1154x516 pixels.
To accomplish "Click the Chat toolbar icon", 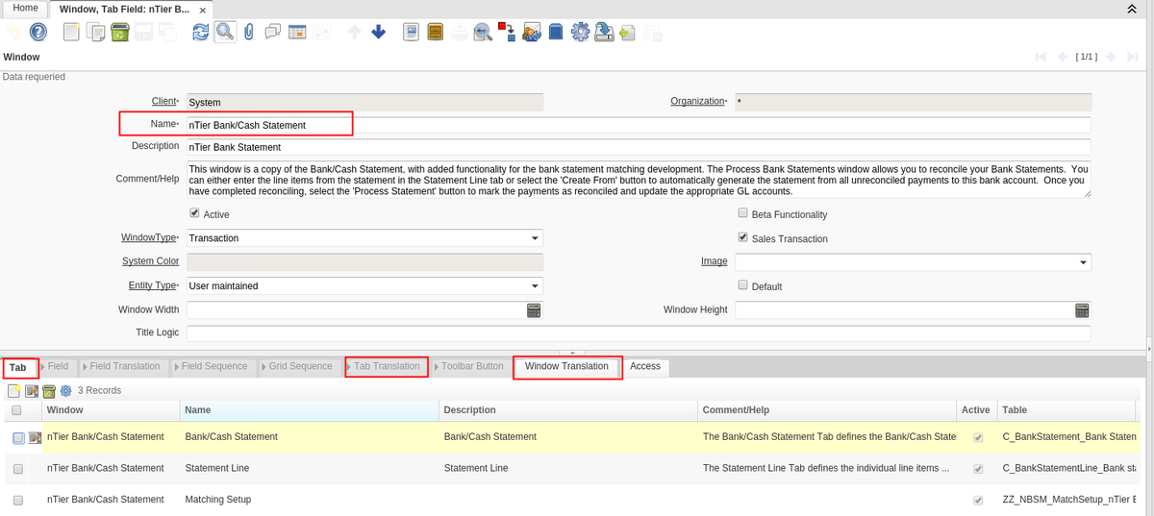I will click(x=272, y=32).
